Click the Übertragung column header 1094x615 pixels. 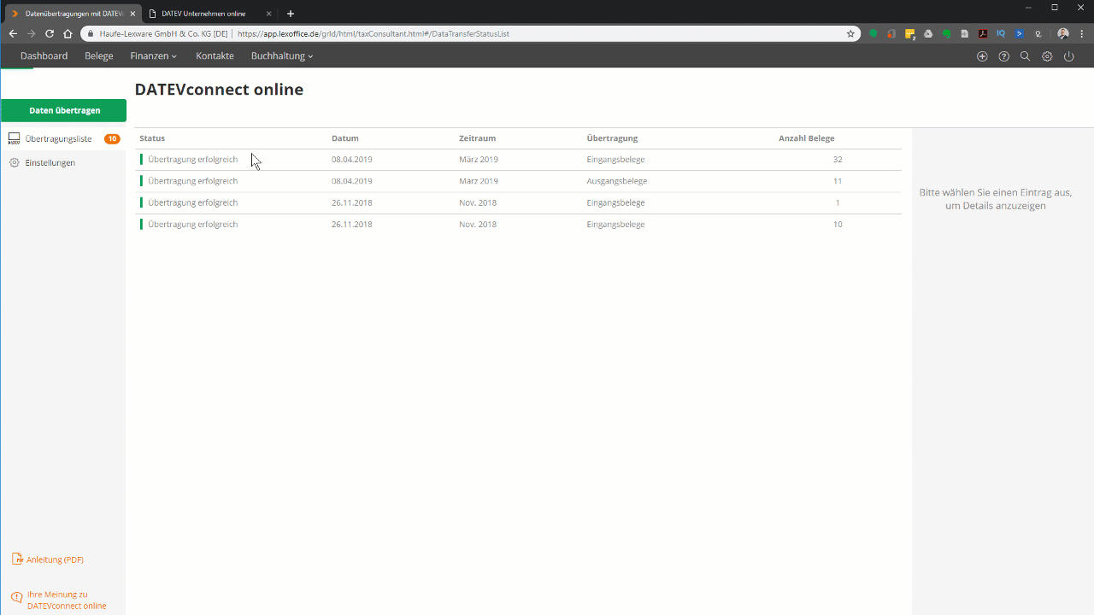point(612,138)
